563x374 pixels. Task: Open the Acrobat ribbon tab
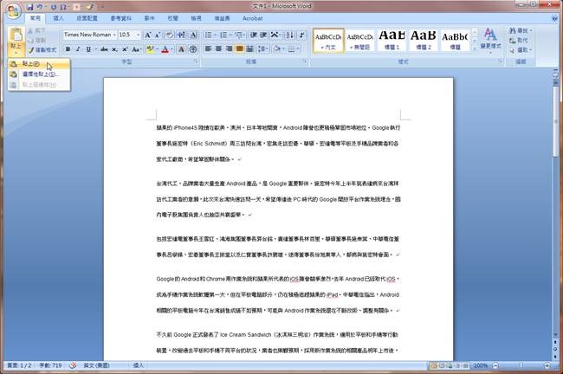tap(252, 18)
